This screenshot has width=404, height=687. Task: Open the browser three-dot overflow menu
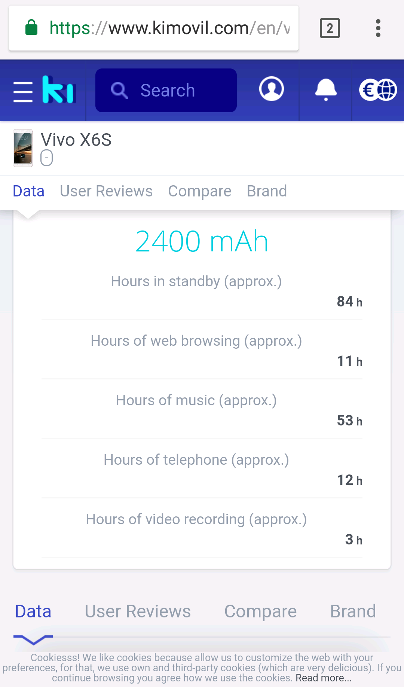pyautogui.click(x=378, y=28)
